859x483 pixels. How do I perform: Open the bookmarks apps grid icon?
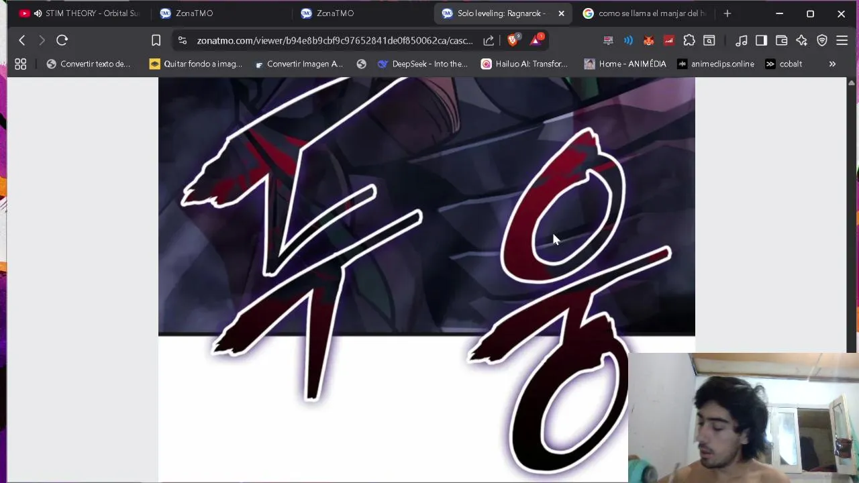tap(21, 64)
